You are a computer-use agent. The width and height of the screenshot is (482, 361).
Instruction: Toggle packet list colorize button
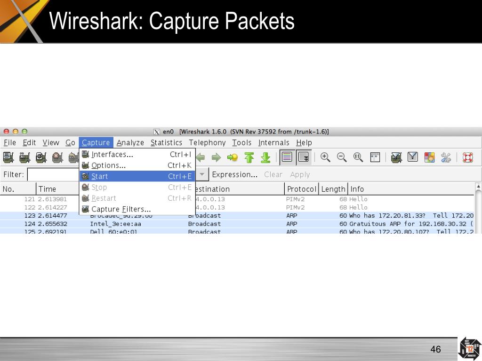pos(287,157)
